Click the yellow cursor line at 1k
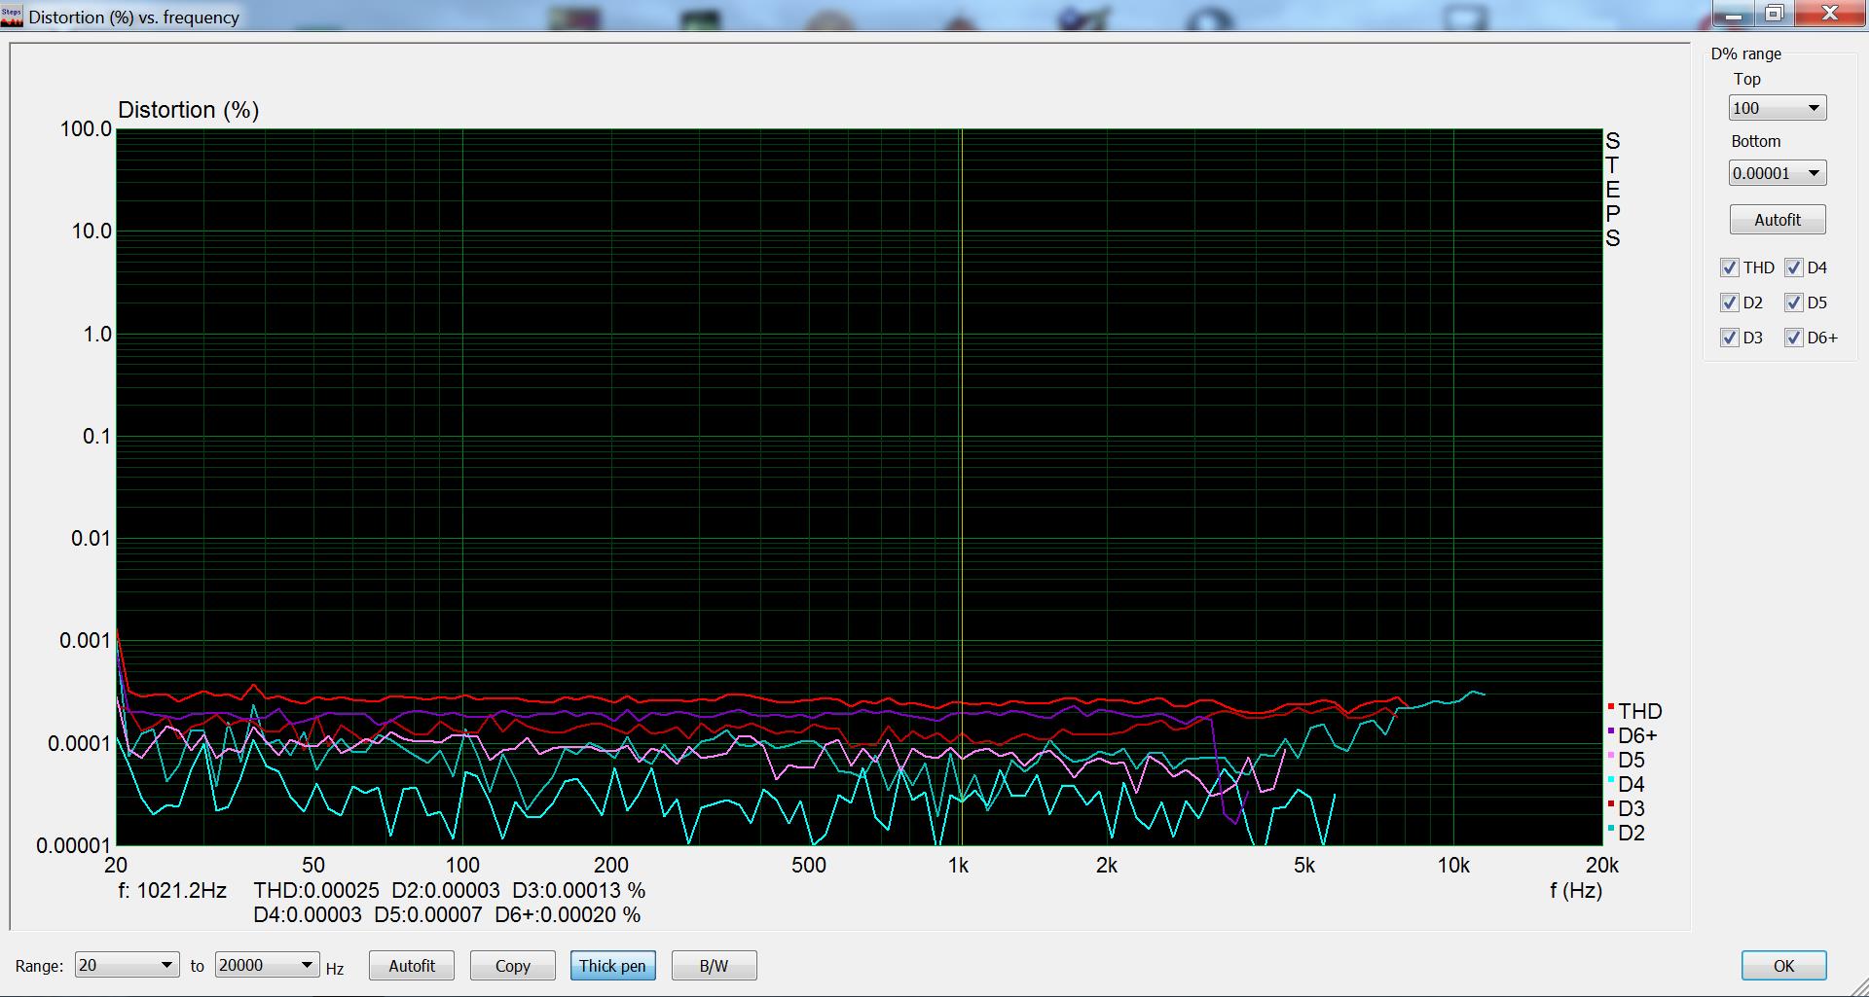1871x997 pixels. [x=961, y=486]
